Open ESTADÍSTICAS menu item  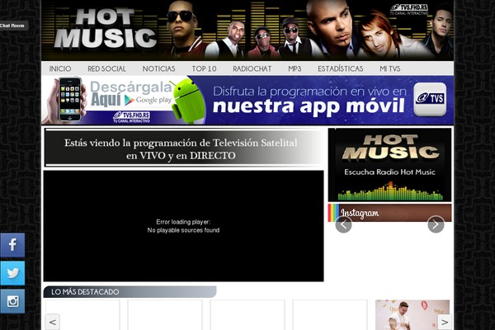(340, 68)
